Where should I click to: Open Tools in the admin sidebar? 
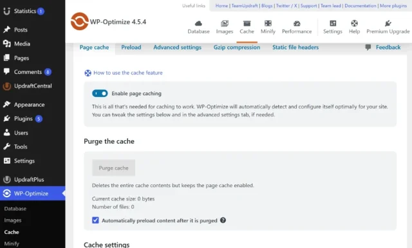(21, 146)
